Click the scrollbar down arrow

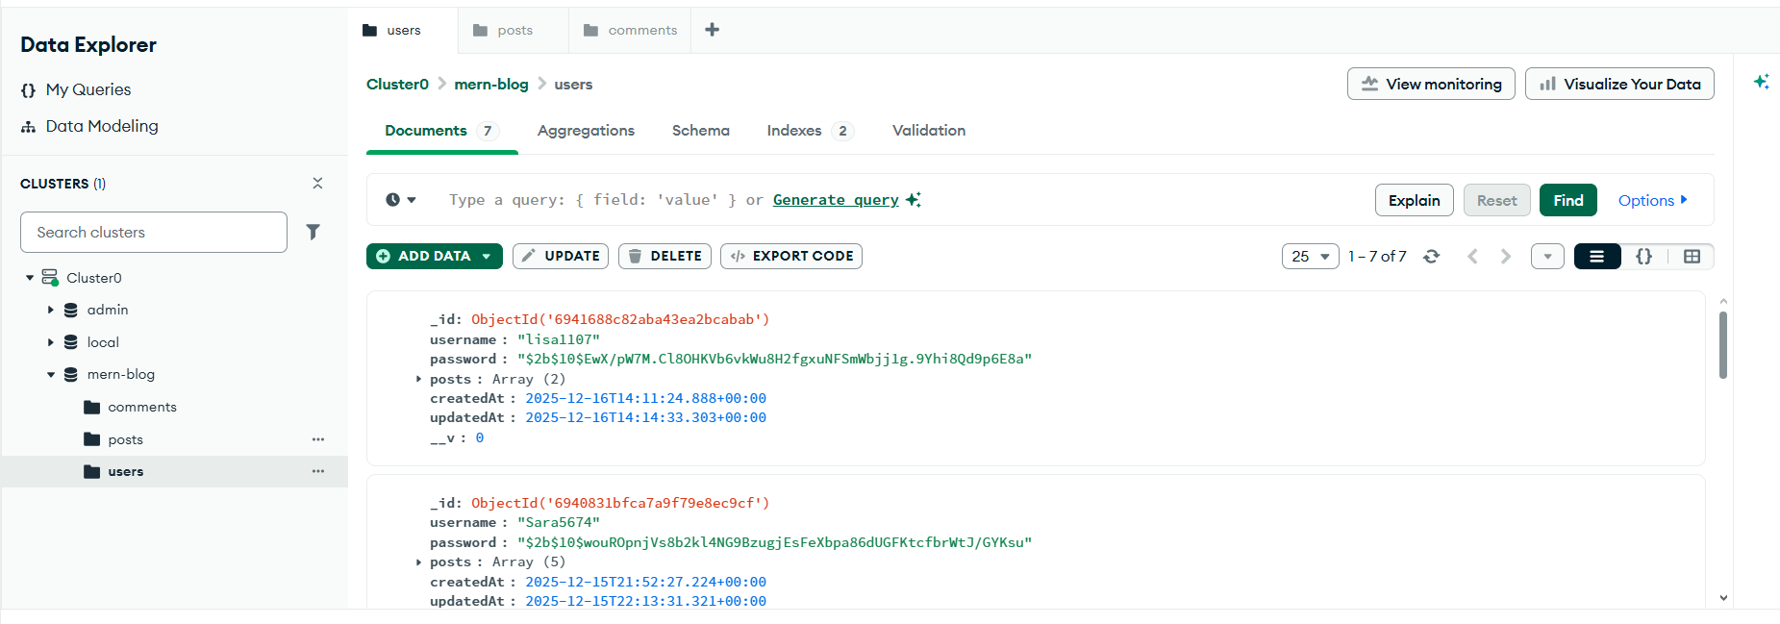pyautogui.click(x=1723, y=597)
